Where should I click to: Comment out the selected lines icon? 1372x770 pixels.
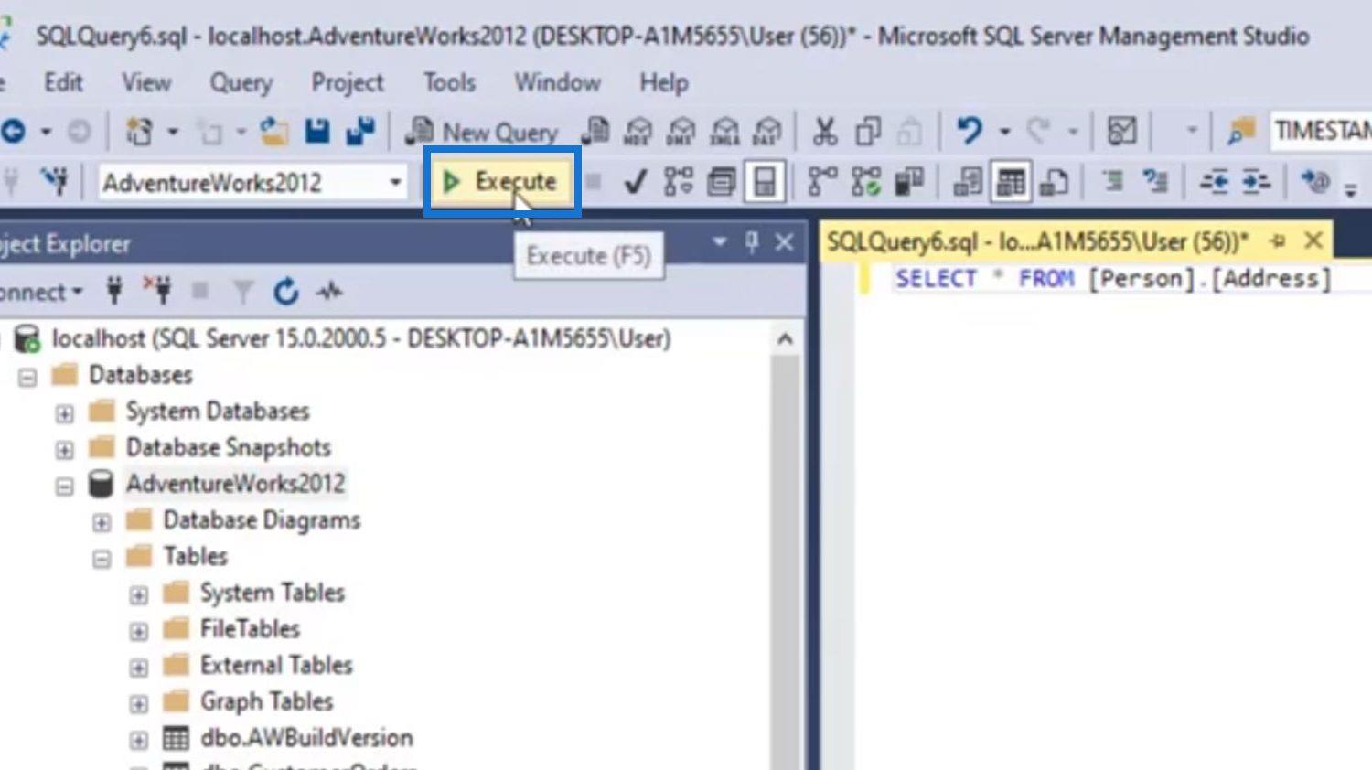[x=1113, y=182]
